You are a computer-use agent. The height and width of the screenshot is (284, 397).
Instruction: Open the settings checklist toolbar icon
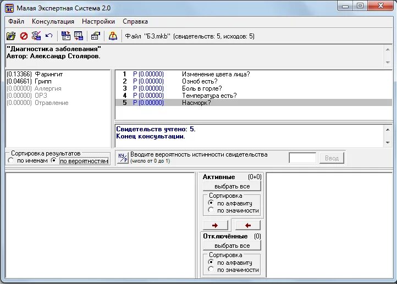point(96,36)
